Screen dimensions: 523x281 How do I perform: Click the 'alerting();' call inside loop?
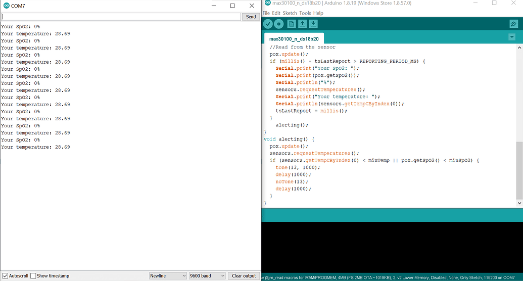(x=292, y=125)
